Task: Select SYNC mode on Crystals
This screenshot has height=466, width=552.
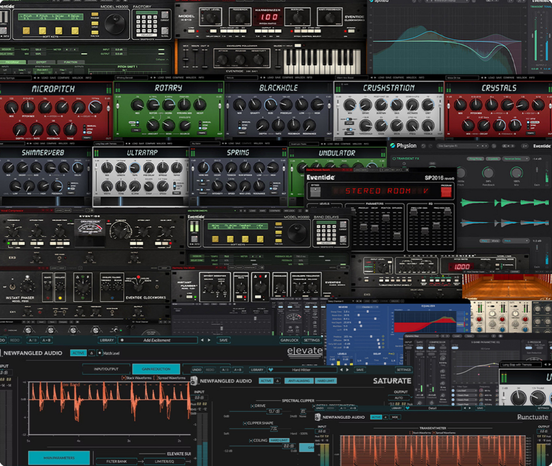Action: click(x=533, y=125)
